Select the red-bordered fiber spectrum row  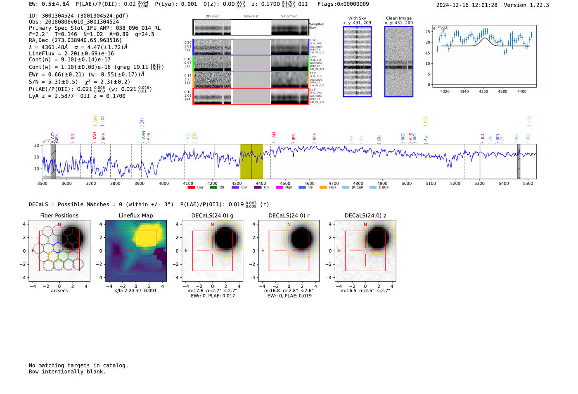click(251, 96)
